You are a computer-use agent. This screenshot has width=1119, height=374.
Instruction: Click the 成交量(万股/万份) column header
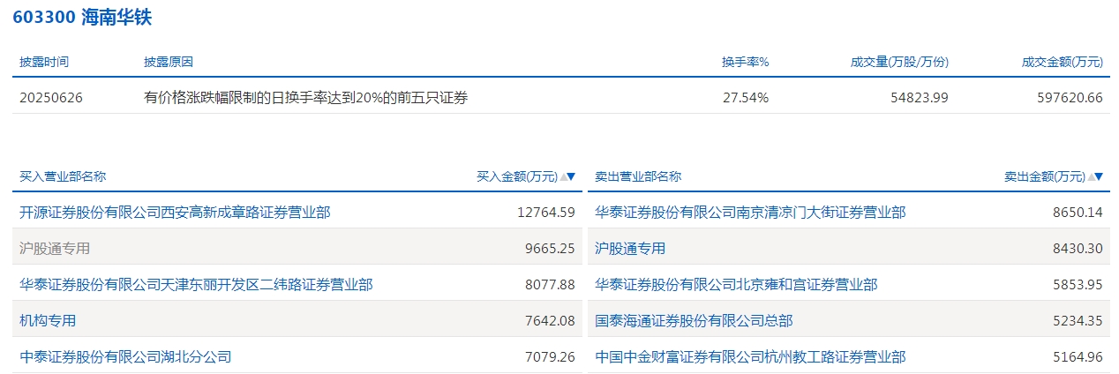899,62
